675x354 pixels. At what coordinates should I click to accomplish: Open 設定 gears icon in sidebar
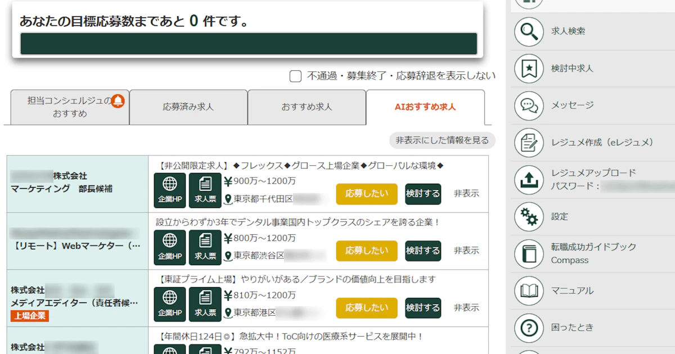[x=529, y=217]
